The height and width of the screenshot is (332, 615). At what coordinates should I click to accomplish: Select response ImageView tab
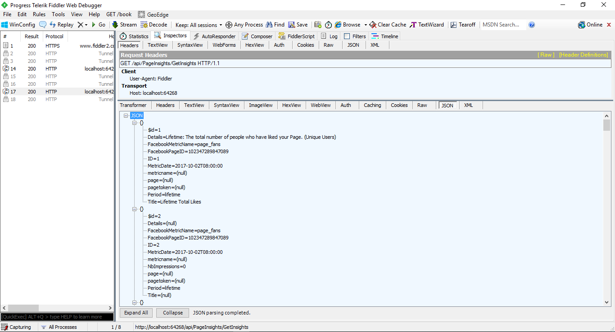click(261, 105)
